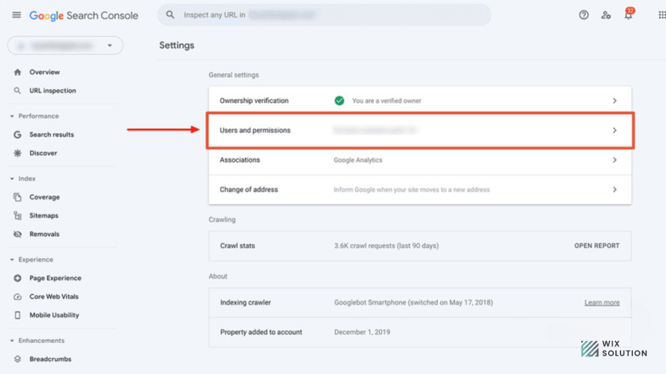Viewport: 666px width, 374px height.
Task: Collapse the Performance section
Action: click(x=12, y=116)
